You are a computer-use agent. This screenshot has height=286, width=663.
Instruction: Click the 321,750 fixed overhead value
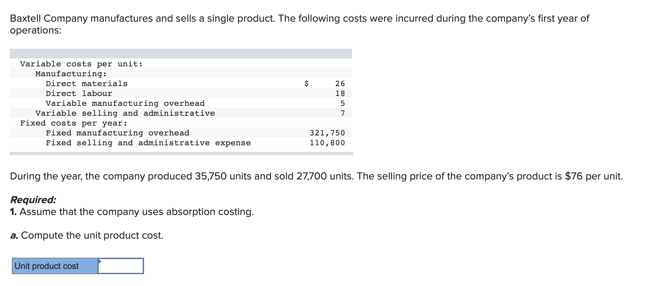(327, 133)
